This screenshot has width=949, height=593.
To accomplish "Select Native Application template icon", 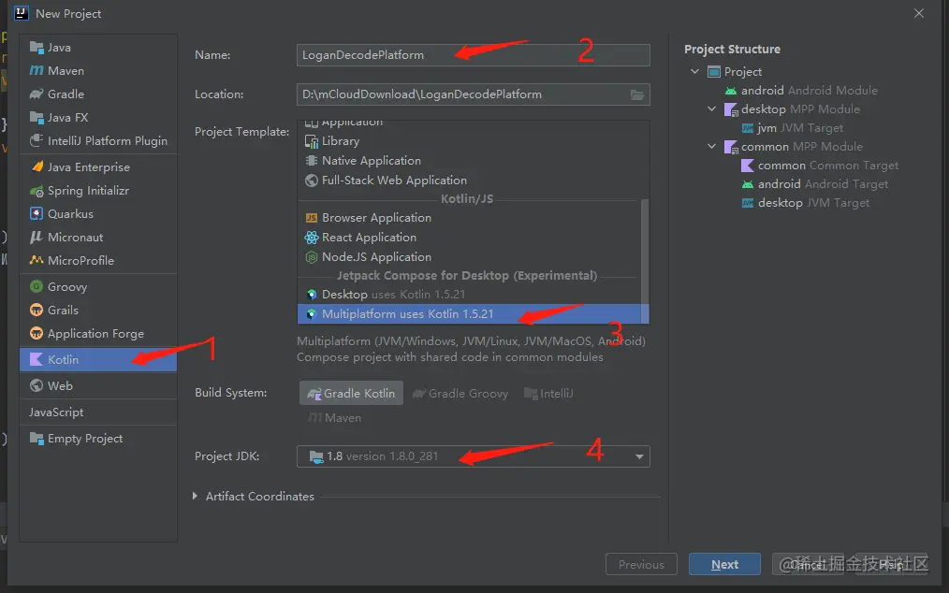I will tap(312, 160).
